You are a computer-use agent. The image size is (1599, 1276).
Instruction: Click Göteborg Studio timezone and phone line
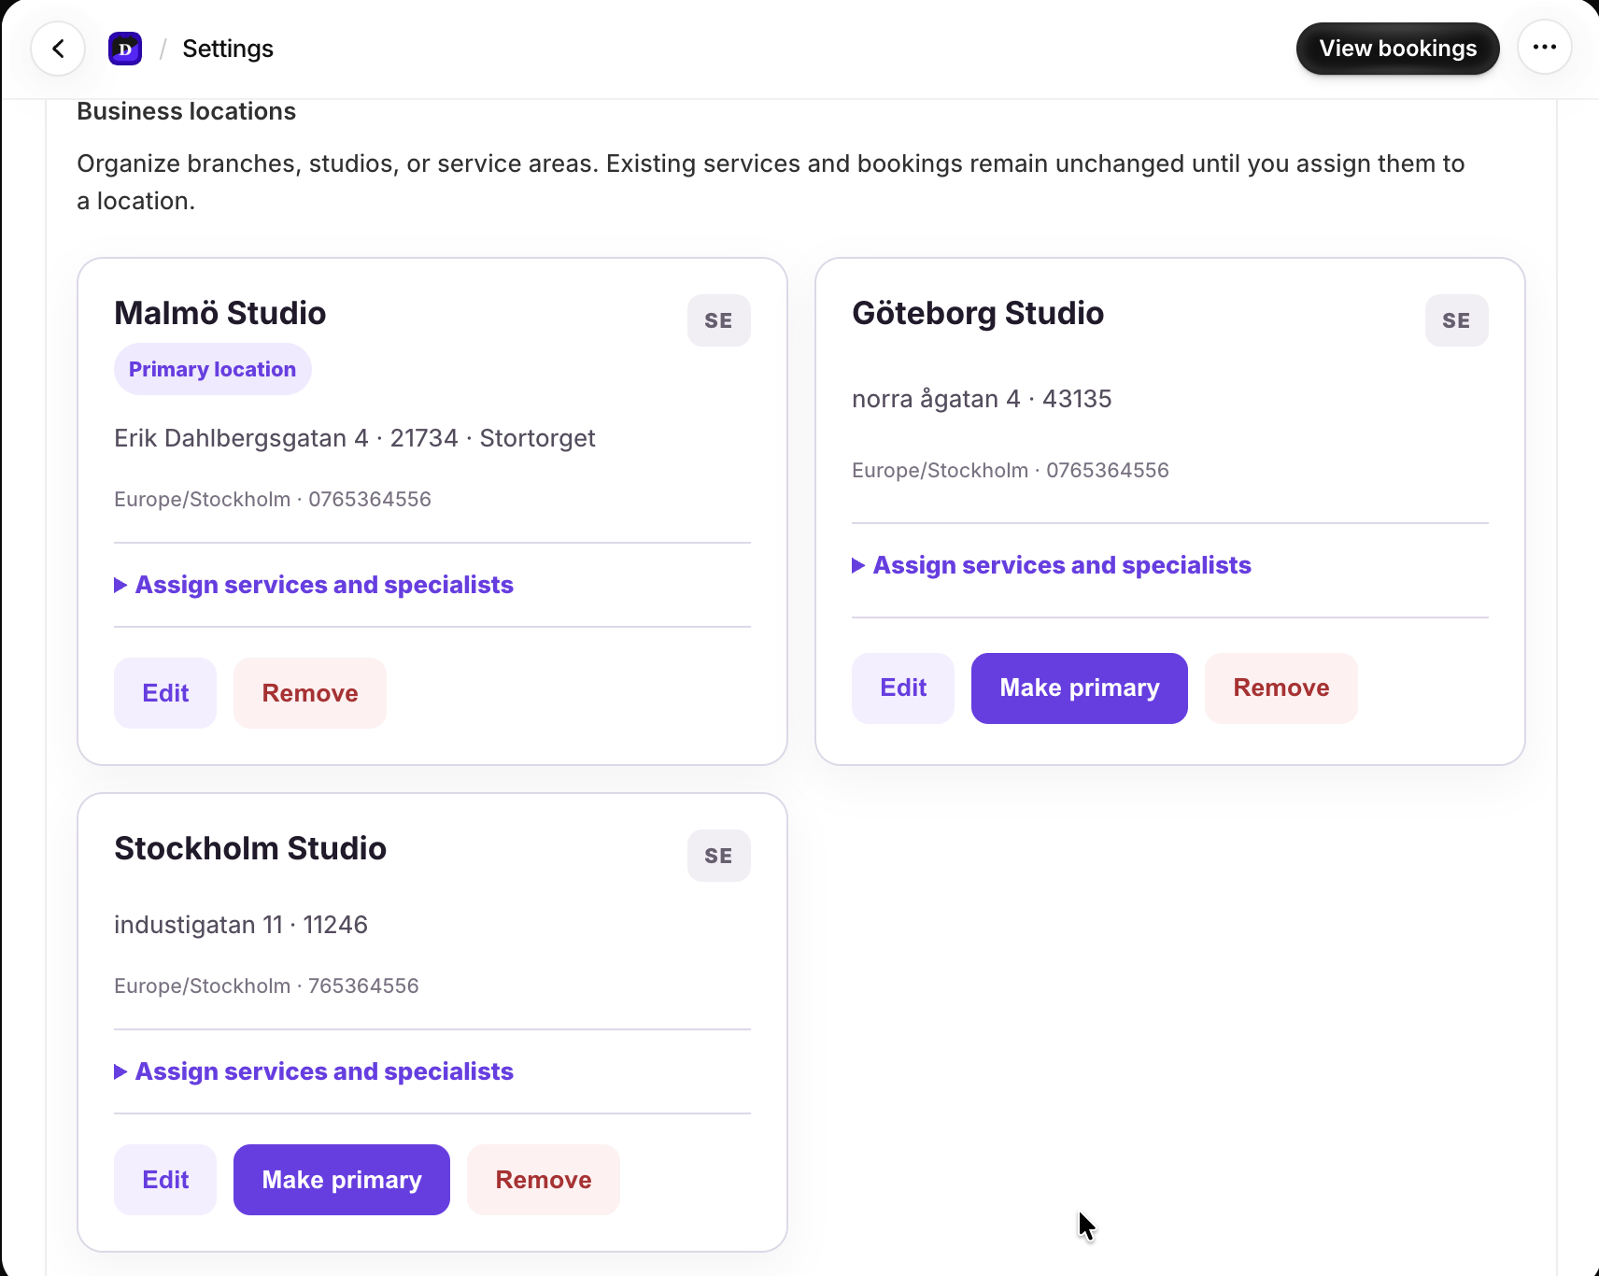(x=1011, y=470)
